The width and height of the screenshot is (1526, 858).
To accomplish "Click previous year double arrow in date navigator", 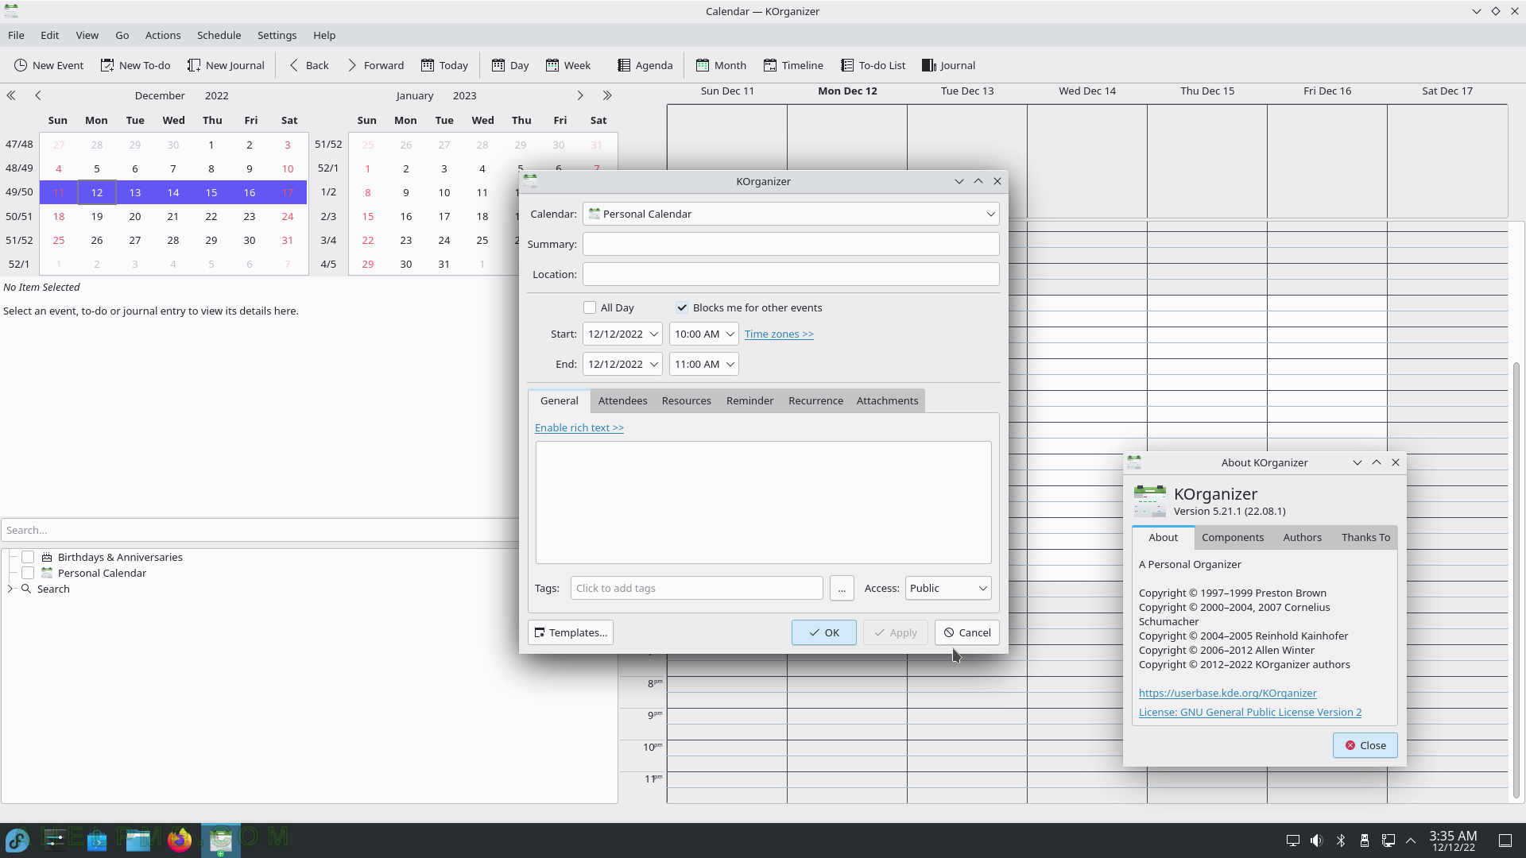I will pyautogui.click(x=11, y=95).
